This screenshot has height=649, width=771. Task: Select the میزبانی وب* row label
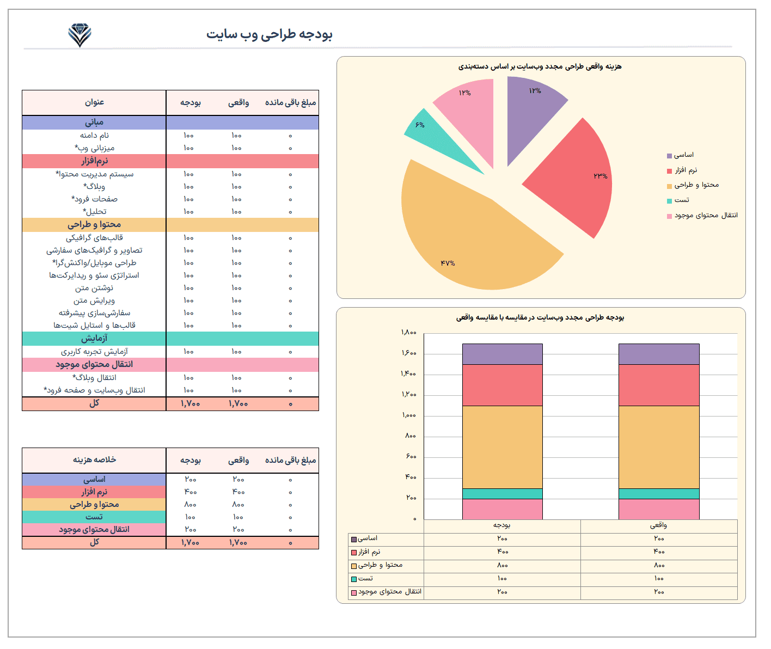94,148
